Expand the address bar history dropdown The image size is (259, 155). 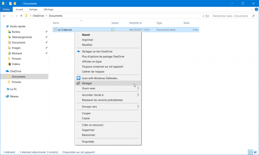point(203,16)
